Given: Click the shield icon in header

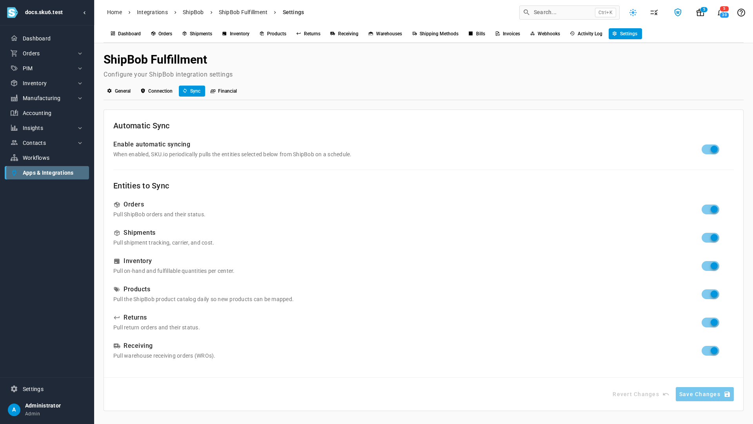Looking at the screenshot, I should coord(678,13).
